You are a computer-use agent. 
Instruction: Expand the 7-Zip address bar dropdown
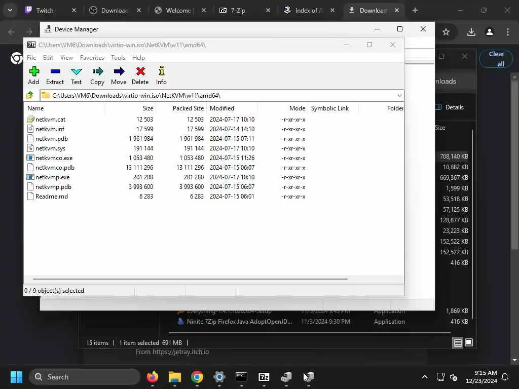click(399, 95)
